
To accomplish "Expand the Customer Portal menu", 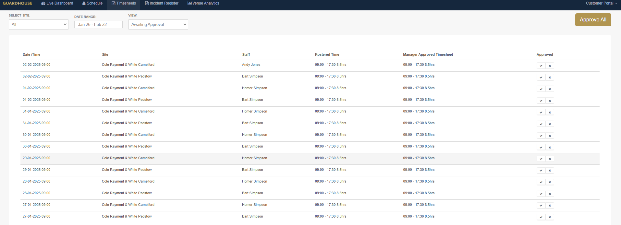I will coord(601,3).
